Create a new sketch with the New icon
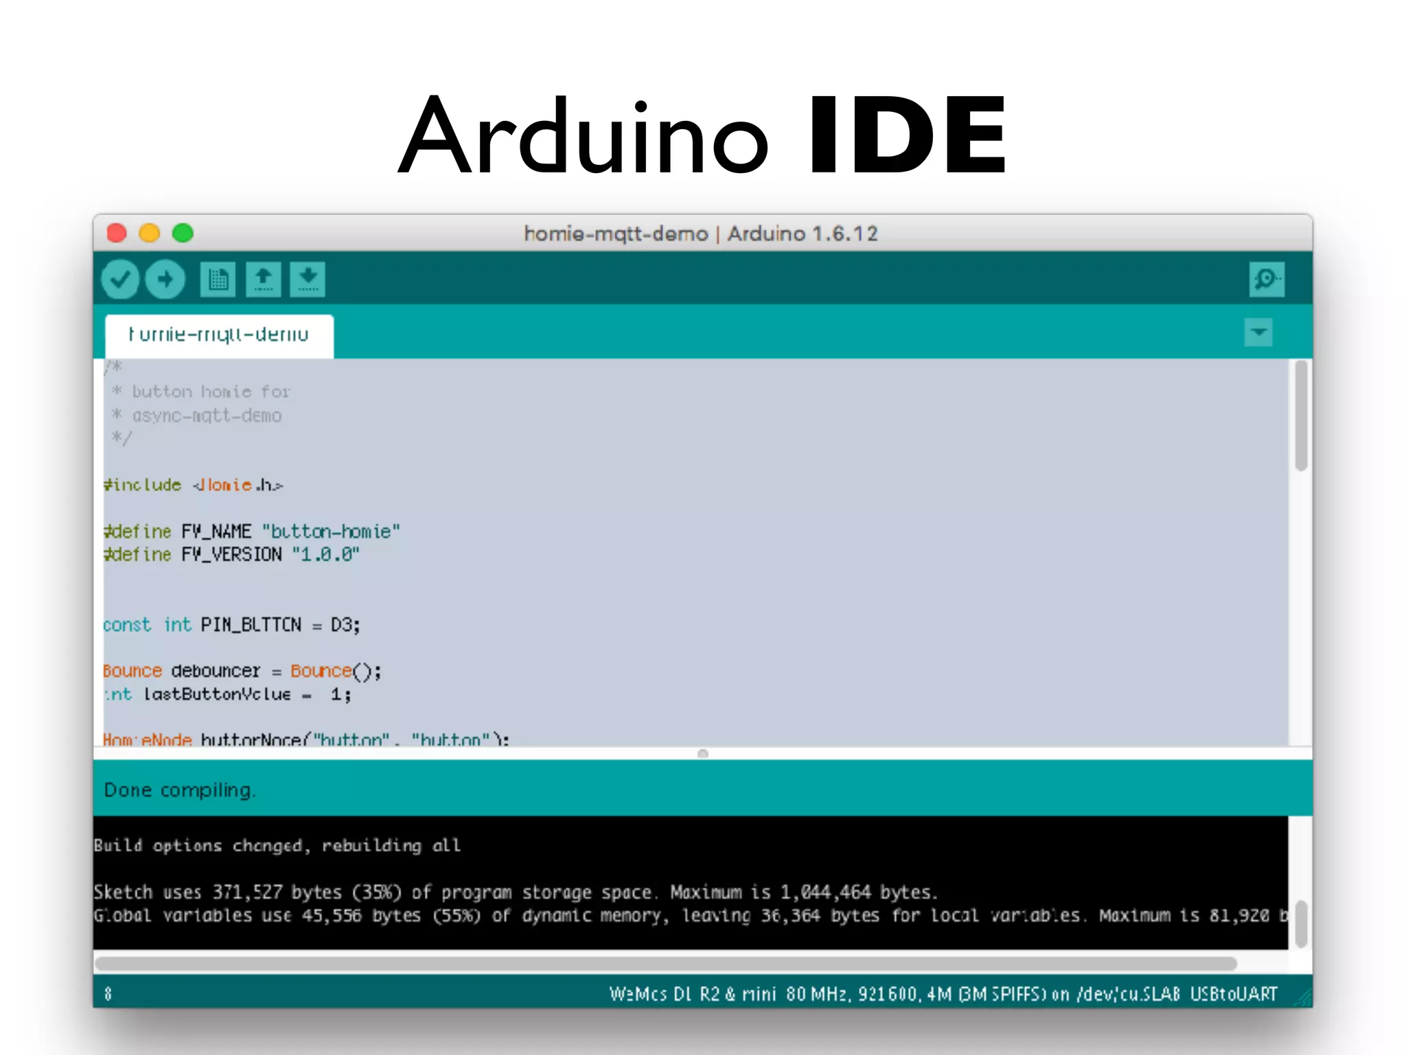This screenshot has height=1055, width=1406. (218, 280)
